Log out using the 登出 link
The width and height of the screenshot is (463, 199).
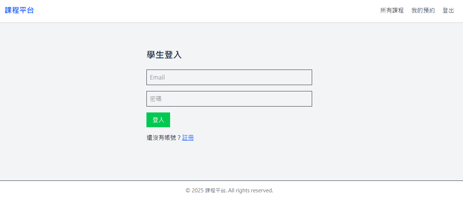[x=448, y=10]
